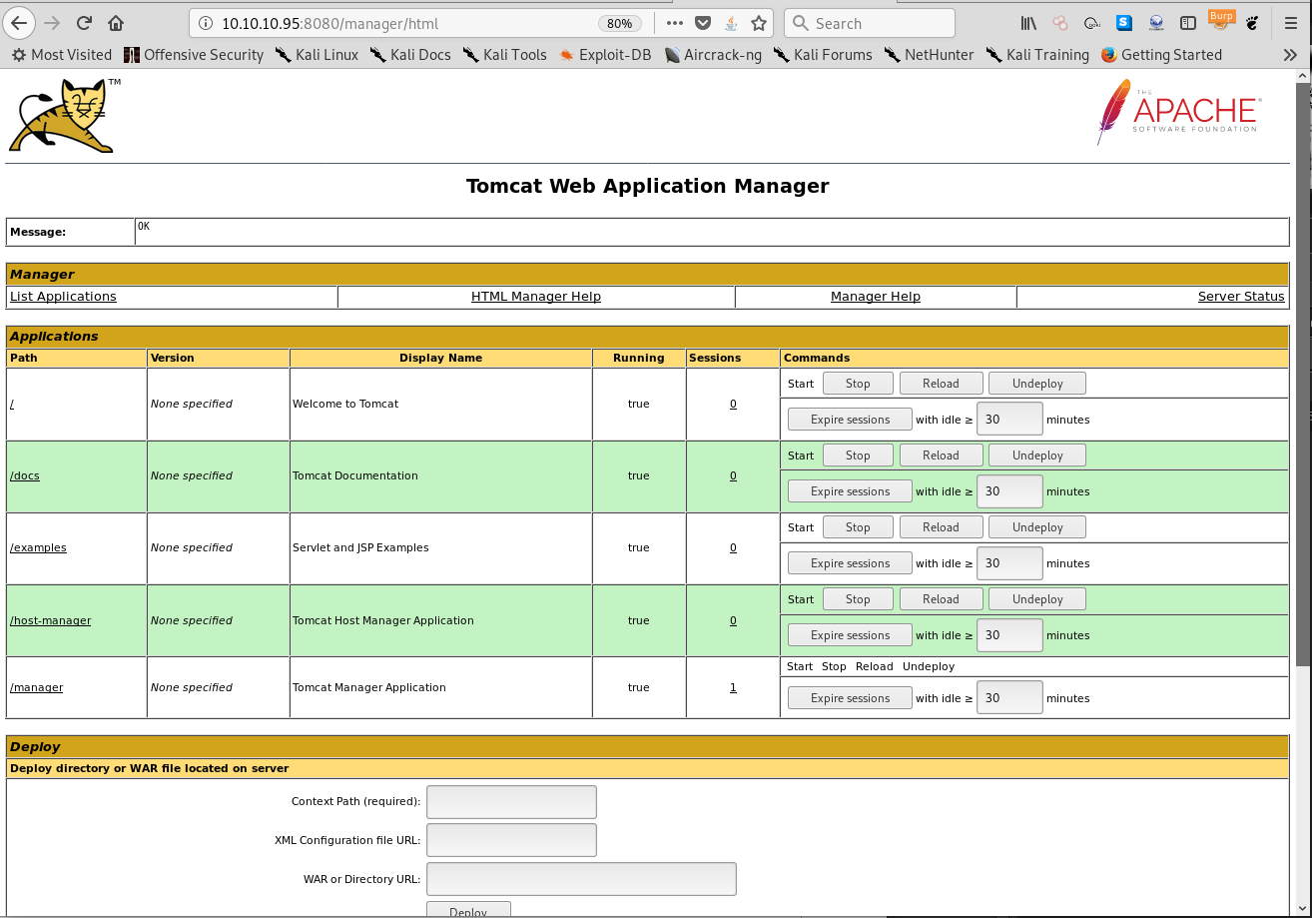Image resolution: width=1312 pixels, height=918 pixels.
Task: Open Kali Forums bookmark
Action: (823, 55)
